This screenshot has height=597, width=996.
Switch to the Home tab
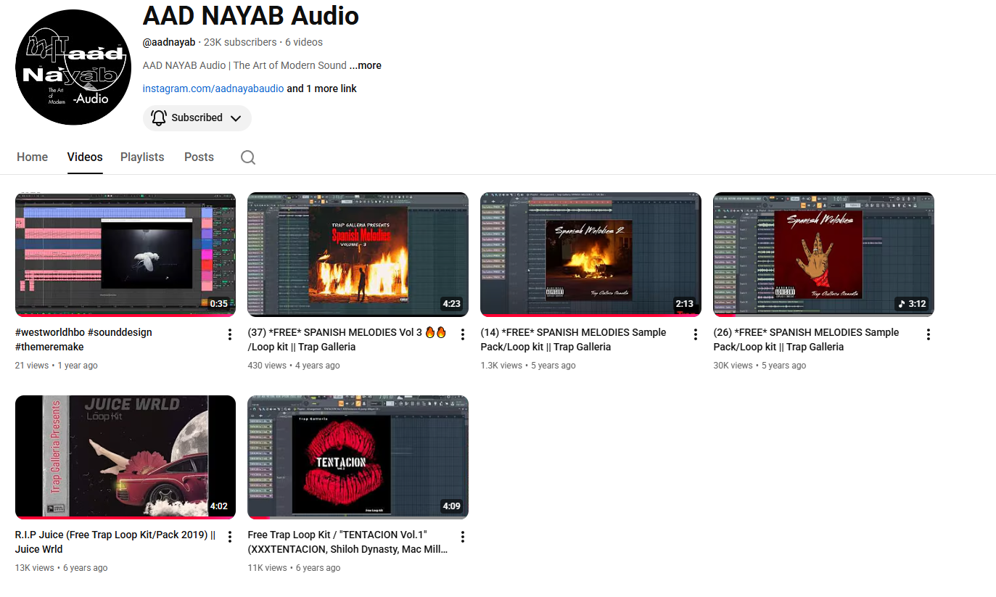click(x=33, y=157)
